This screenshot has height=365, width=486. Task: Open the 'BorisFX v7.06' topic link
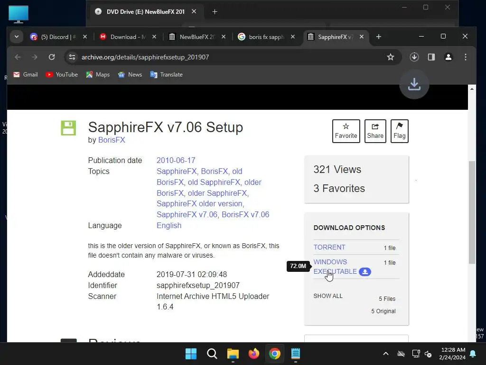245,214
